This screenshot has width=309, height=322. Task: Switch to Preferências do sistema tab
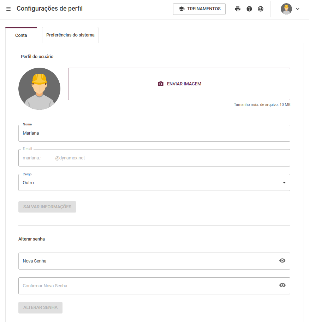[70, 35]
